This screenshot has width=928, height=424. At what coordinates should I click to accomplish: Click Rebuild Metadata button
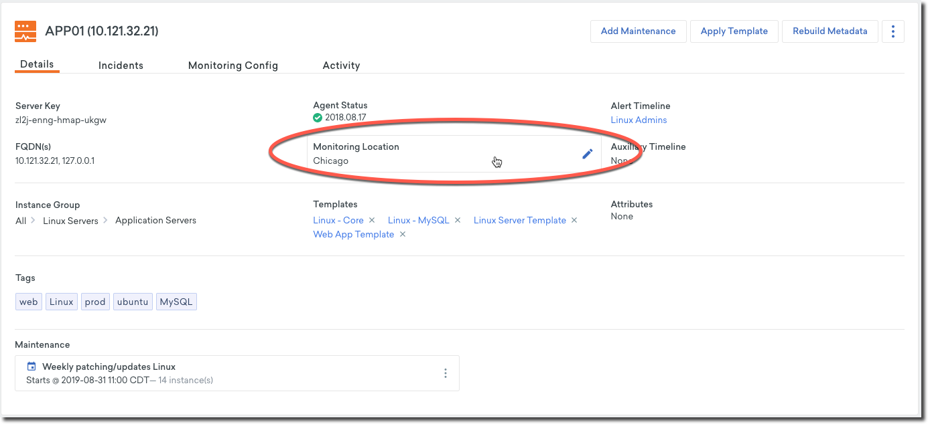830,31
